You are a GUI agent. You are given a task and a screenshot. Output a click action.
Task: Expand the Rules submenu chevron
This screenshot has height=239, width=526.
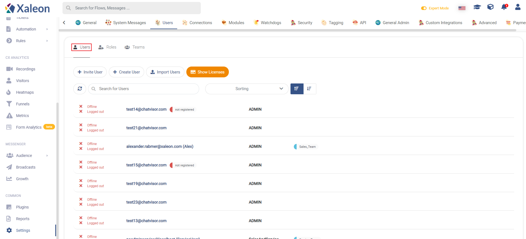point(47,41)
